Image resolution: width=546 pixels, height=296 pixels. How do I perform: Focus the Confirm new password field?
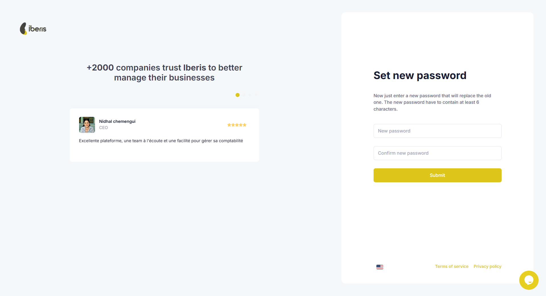tap(437, 153)
